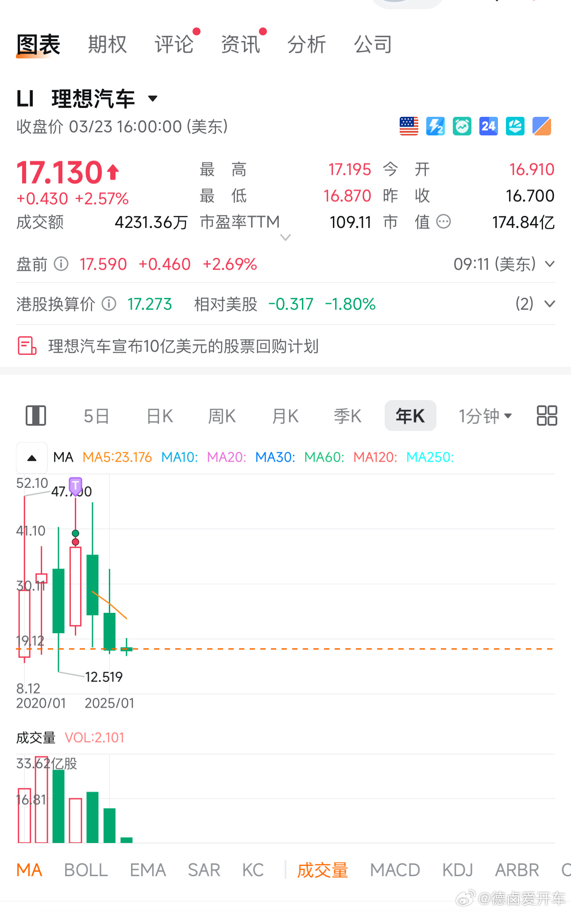Open the 资讯 tab
The width and height of the screenshot is (571, 912).
(240, 45)
